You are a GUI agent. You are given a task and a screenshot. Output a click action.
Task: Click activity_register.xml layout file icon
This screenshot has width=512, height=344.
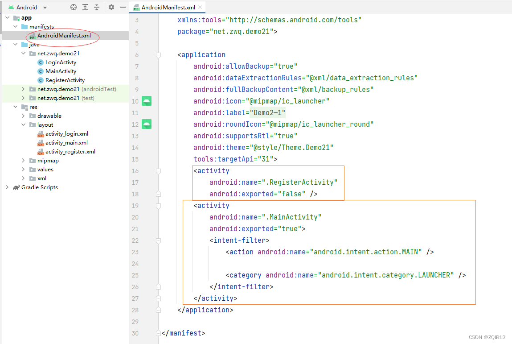coord(41,152)
